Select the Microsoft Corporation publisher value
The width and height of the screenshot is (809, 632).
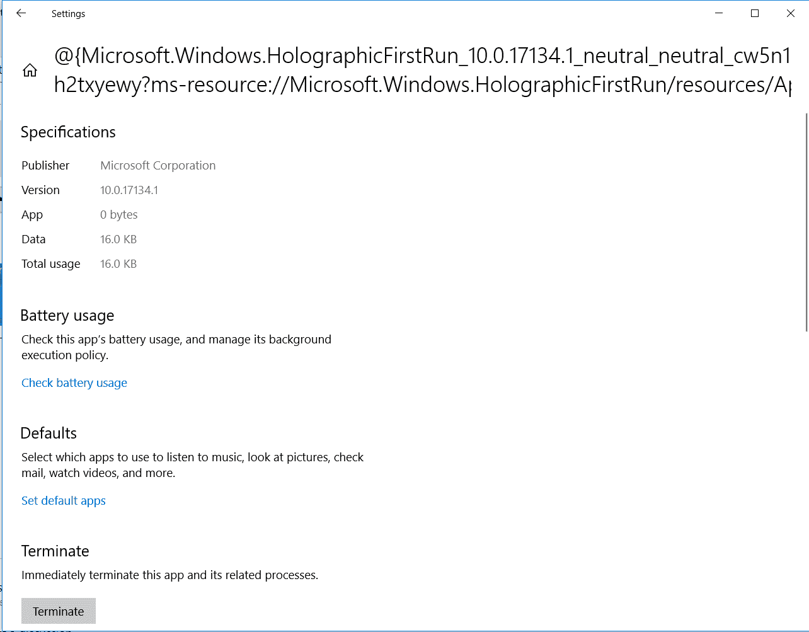[158, 166]
